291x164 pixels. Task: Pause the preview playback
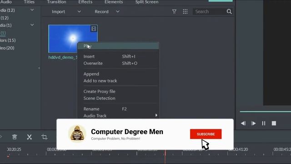point(264,123)
